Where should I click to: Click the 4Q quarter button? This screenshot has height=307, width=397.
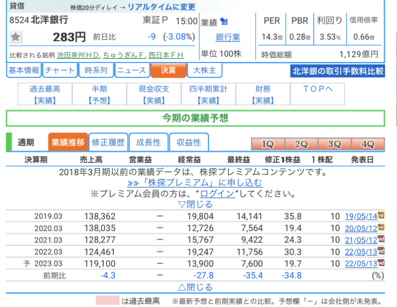[368, 144]
